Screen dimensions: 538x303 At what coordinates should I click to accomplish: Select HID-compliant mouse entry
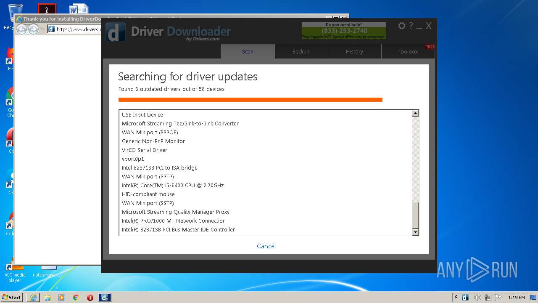tap(266, 194)
